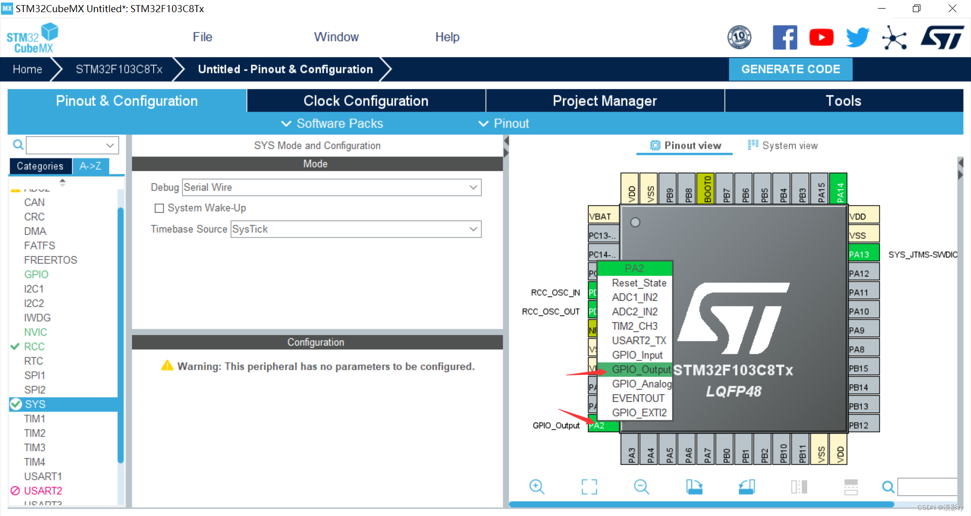Select FREERTOS in the peripheral list

click(x=51, y=260)
